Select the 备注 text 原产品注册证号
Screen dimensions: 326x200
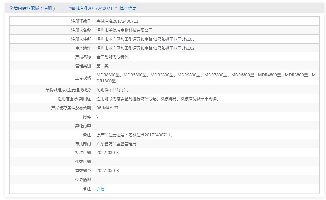[135, 135]
